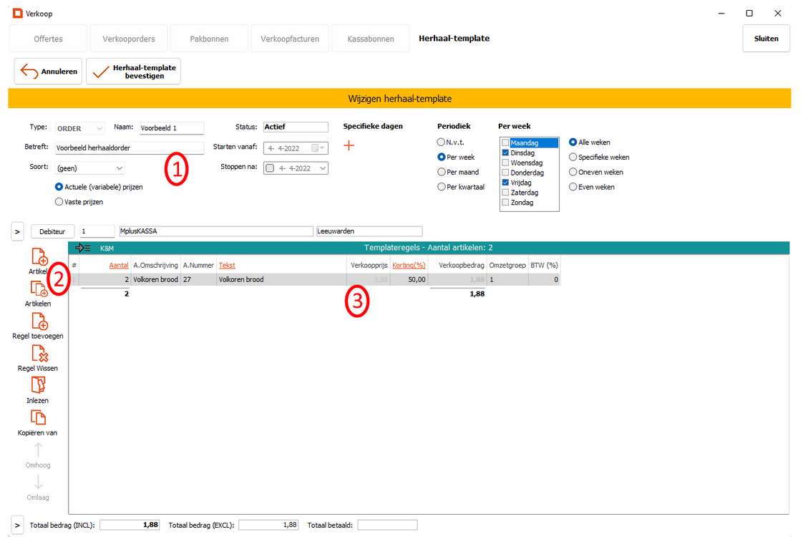The height and width of the screenshot is (537, 803).
Task: Open the Verkoopfacturen tab
Action: pyautogui.click(x=290, y=39)
